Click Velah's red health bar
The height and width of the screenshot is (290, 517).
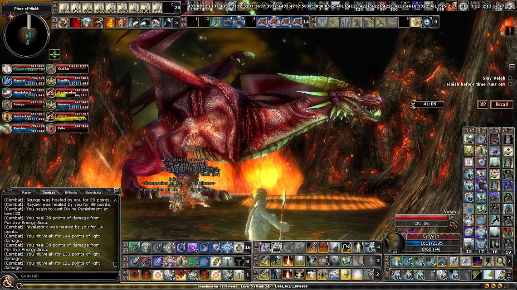tap(421, 217)
